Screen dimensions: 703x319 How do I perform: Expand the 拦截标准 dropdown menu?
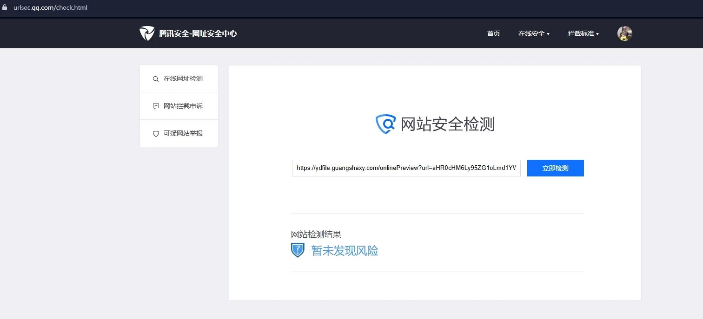click(x=583, y=33)
